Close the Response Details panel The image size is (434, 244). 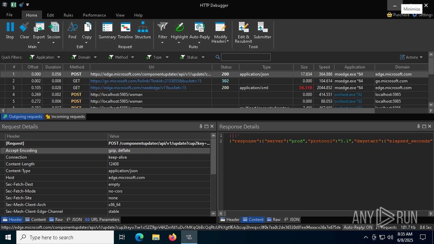click(430, 126)
